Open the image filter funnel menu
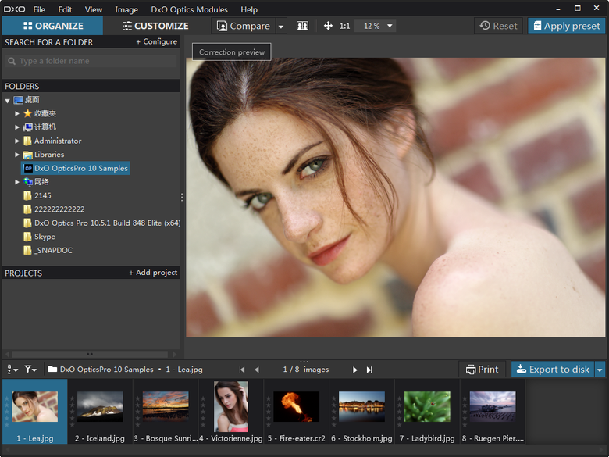The height and width of the screenshot is (457, 609). (x=30, y=370)
